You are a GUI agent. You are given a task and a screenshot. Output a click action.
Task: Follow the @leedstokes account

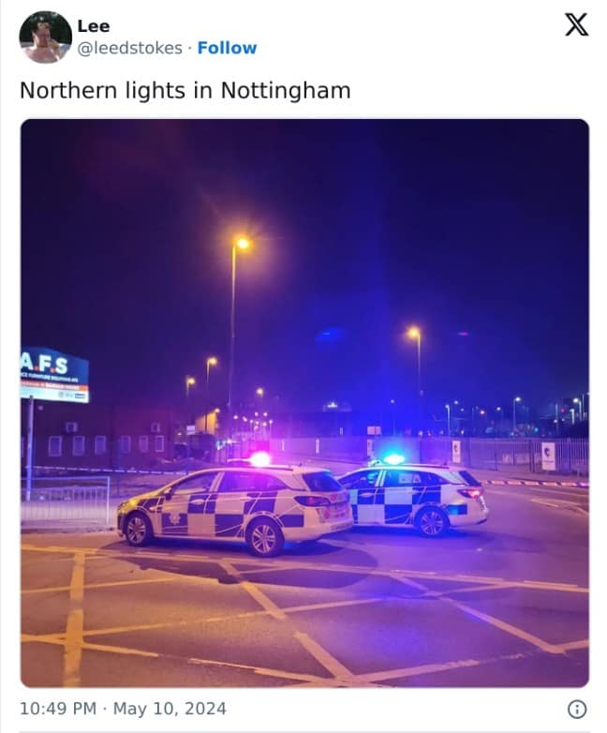(227, 48)
